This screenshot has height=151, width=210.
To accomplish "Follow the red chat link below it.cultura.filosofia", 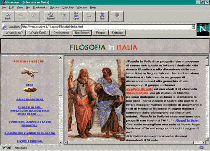I will tap(137, 93).
